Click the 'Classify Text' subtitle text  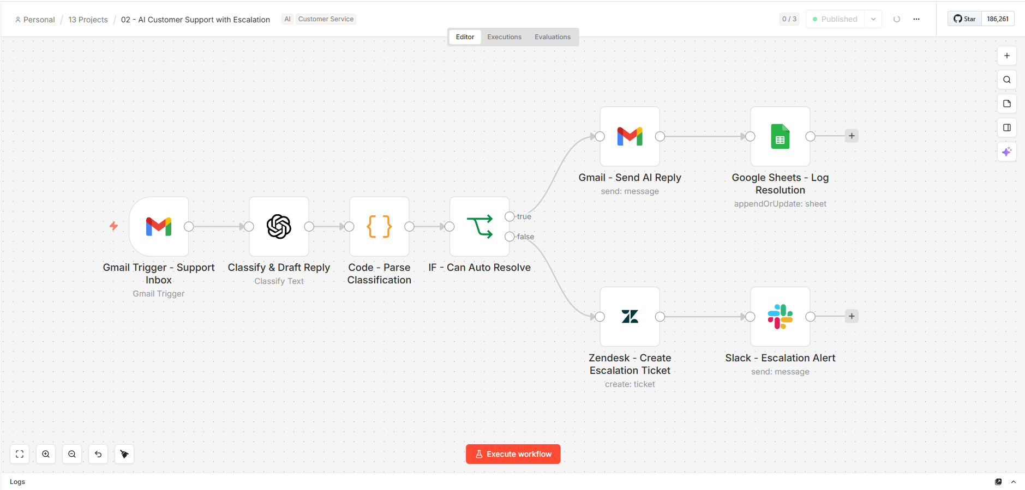[x=279, y=281]
